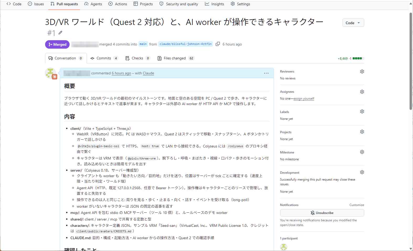Click the page vertical scrollbar thumb

(411, 61)
